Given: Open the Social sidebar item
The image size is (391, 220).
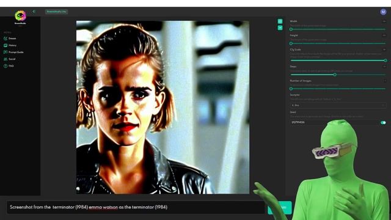Looking at the screenshot, I should 10,59.
